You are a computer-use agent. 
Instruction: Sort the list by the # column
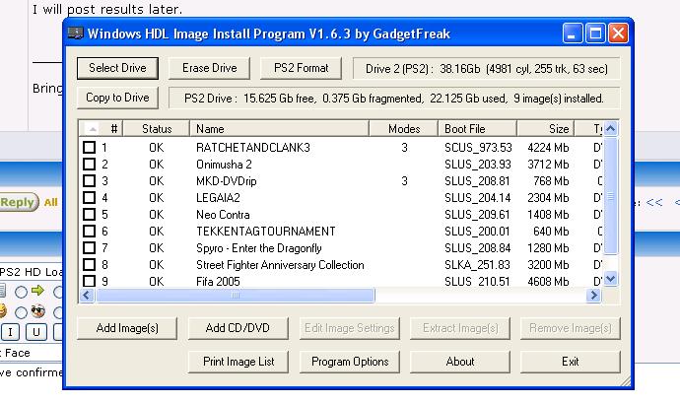coord(102,129)
